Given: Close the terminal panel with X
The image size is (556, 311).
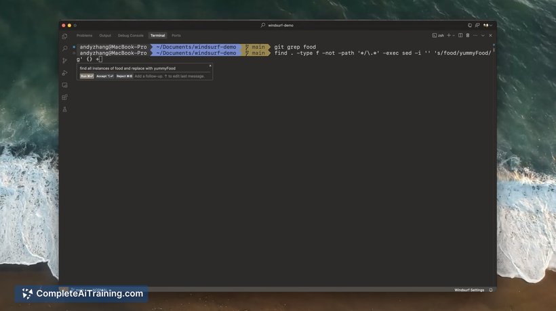Looking at the screenshot, I should [x=490, y=35].
